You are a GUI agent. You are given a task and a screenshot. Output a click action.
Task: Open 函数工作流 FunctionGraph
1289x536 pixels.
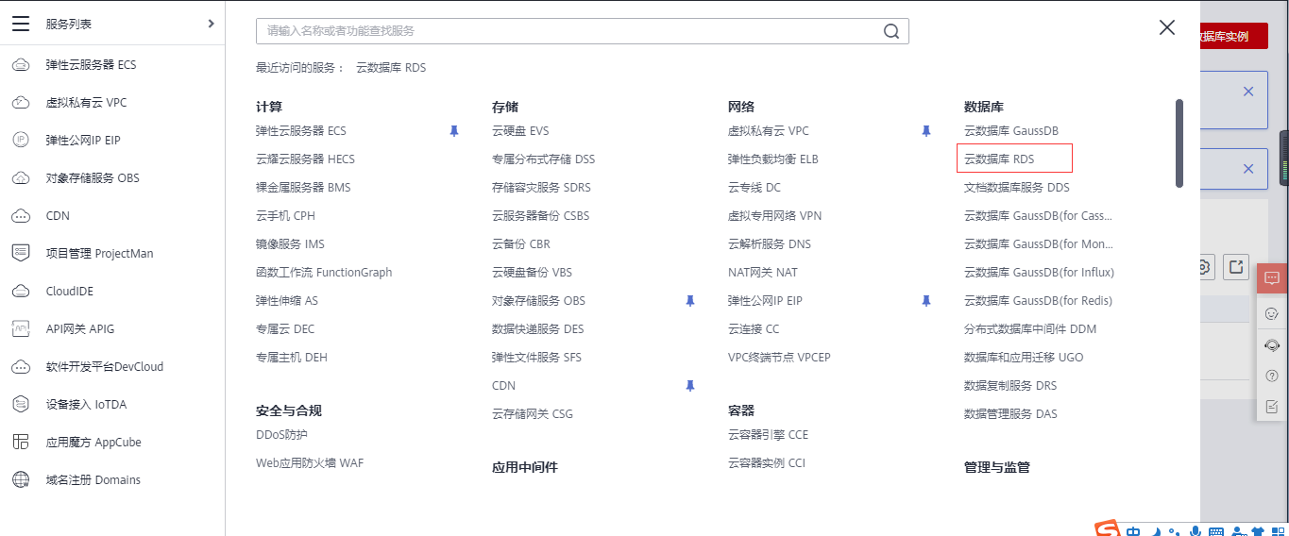click(x=324, y=273)
